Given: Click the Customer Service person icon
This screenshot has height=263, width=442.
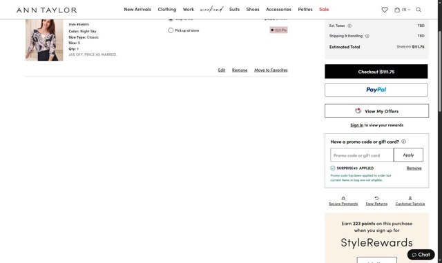Looking at the screenshot, I should (x=410, y=198).
